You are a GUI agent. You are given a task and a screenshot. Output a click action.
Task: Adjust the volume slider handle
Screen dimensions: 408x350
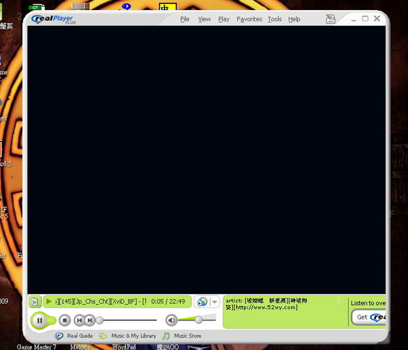tap(199, 319)
